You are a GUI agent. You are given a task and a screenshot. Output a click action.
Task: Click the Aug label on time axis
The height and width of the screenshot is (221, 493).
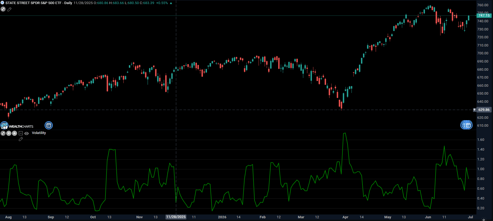[x=8, y=217]
